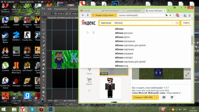Select the Healing Brush tool in Photoshop

pos(44,45)
